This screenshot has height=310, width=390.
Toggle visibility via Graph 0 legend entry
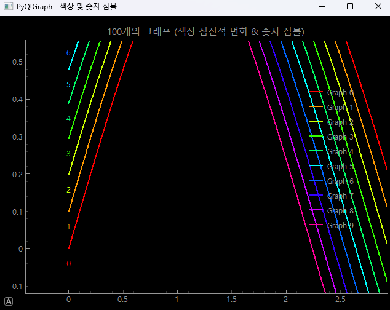pos(332,92)
